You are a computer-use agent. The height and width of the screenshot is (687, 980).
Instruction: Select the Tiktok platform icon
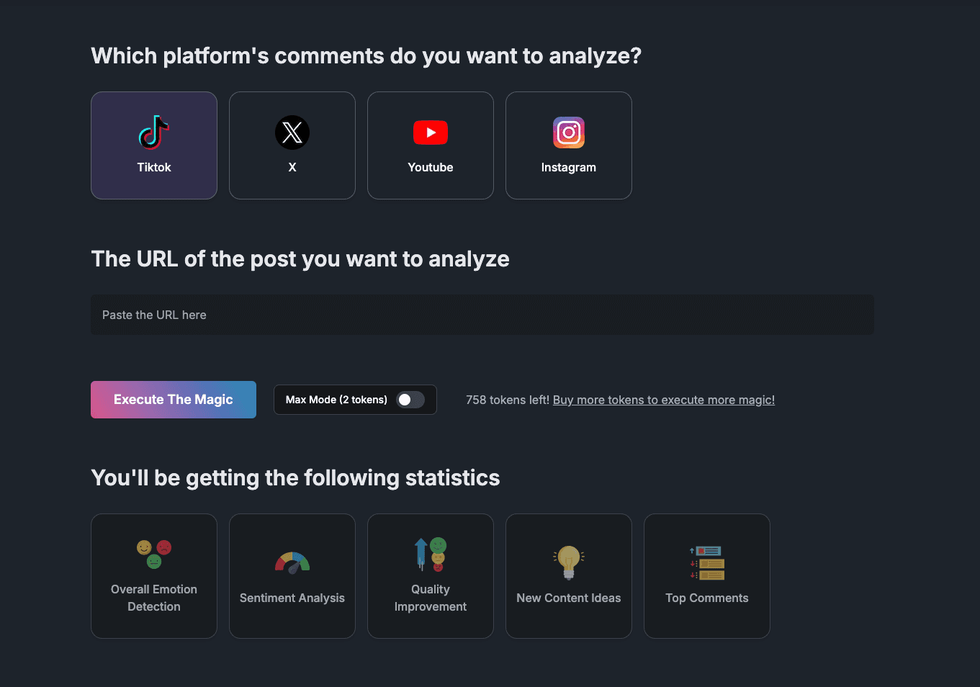tap(153, 133)
